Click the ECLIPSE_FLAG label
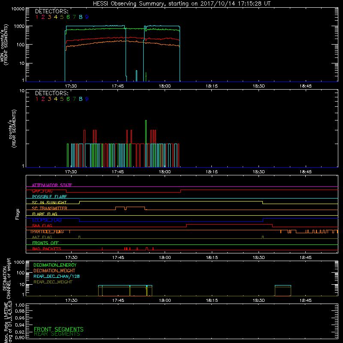Viewport: 343px width, 343px height. point(47,220)
